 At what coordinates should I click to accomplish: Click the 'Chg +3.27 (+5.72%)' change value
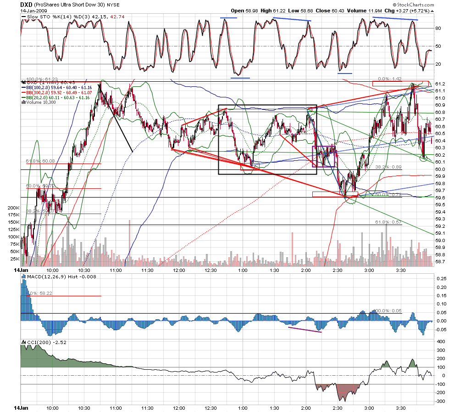(407, 11)
